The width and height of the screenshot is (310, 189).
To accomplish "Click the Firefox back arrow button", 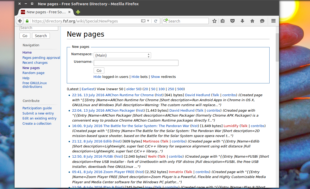I will click(x=20, y=21).
